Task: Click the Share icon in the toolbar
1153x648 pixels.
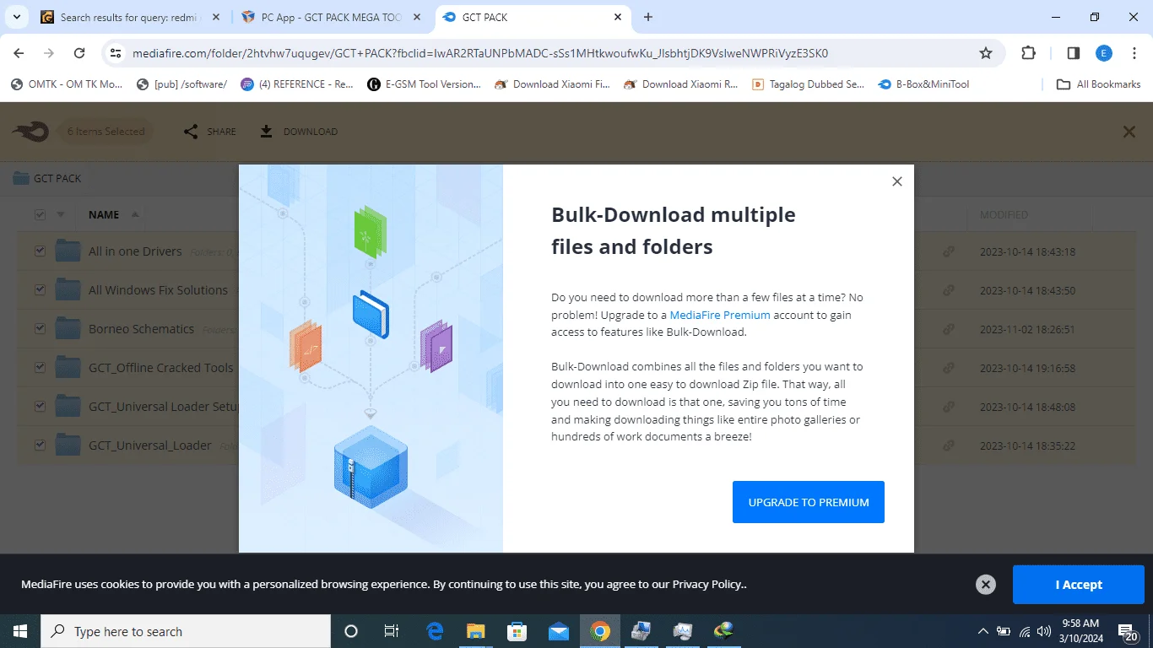Action: (x=191, y=132)
